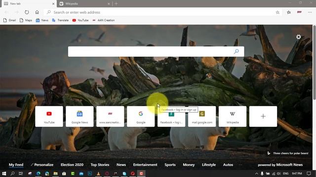
Task: Open Microsoft Edge from the taskbar
Action: pos(39,174)
